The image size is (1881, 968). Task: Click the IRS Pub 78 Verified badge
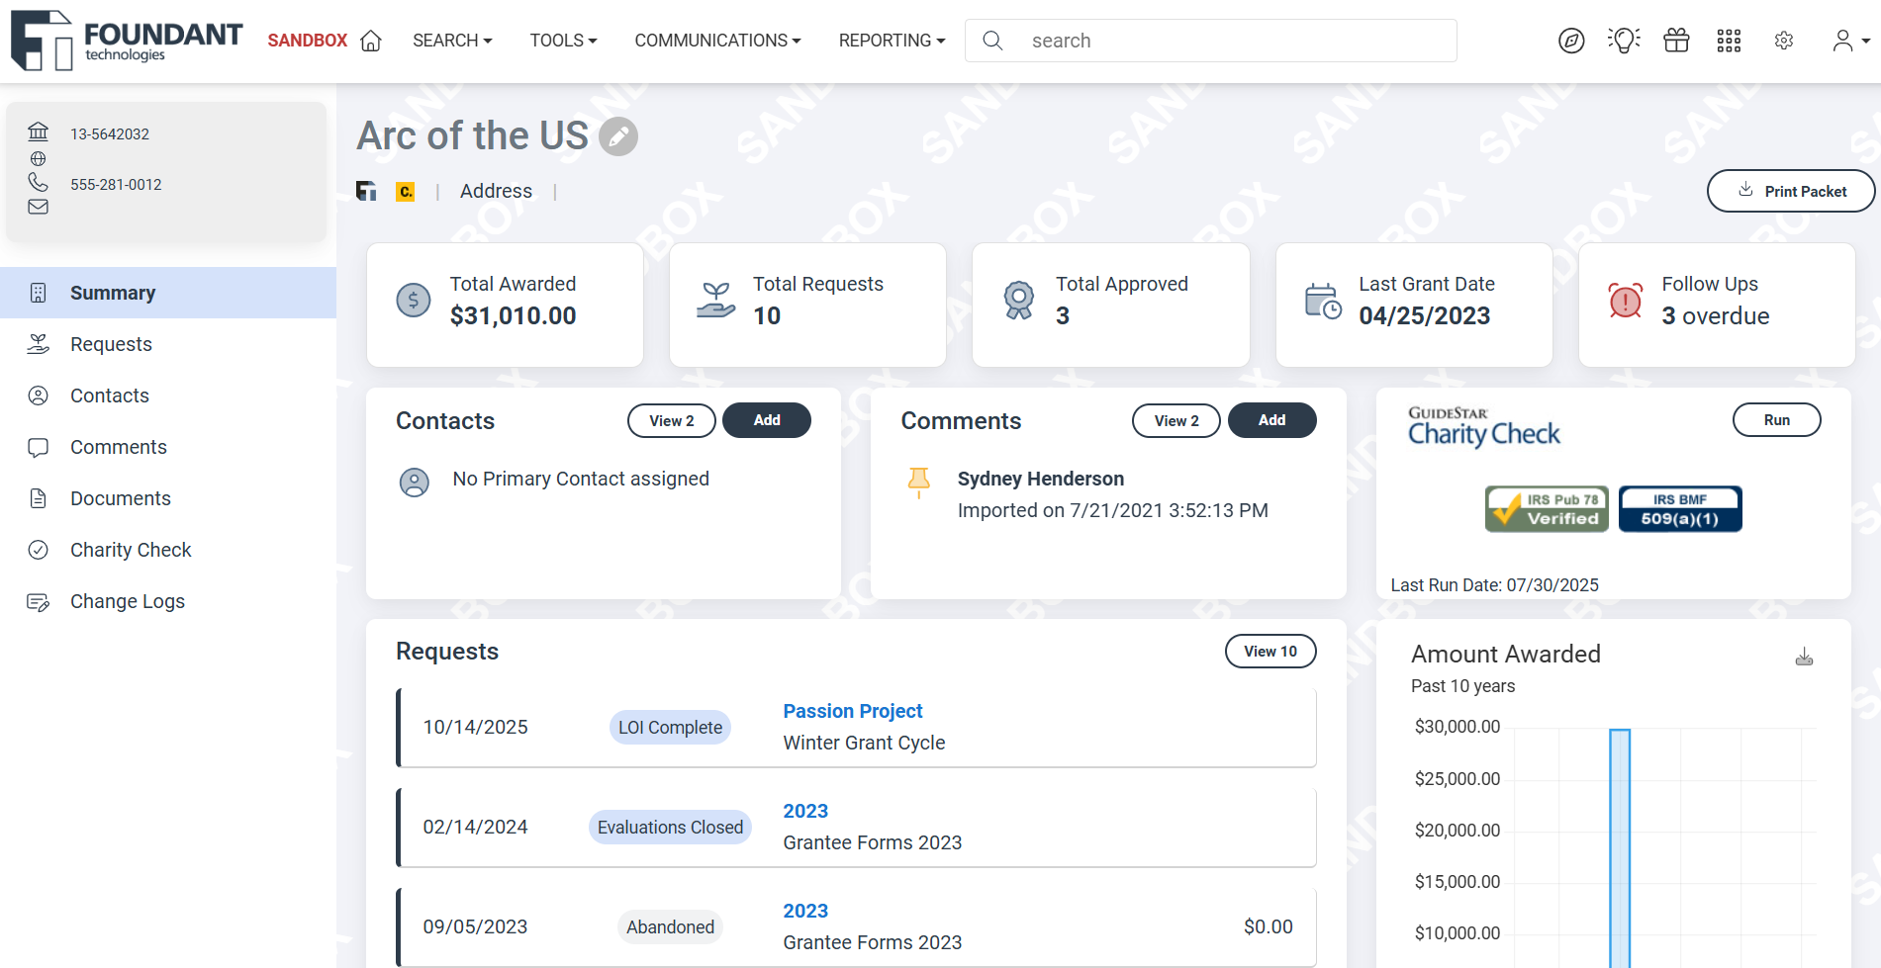[1547, 509]
